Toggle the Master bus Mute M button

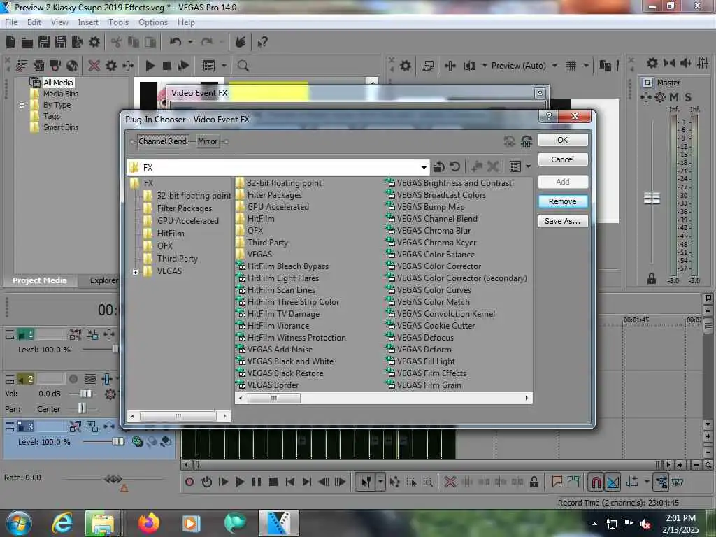pos(674,97)
